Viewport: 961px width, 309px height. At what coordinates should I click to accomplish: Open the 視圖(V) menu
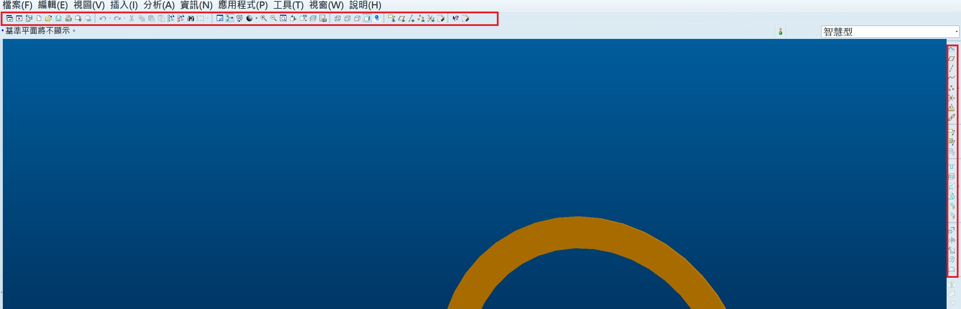click(89, 5)
